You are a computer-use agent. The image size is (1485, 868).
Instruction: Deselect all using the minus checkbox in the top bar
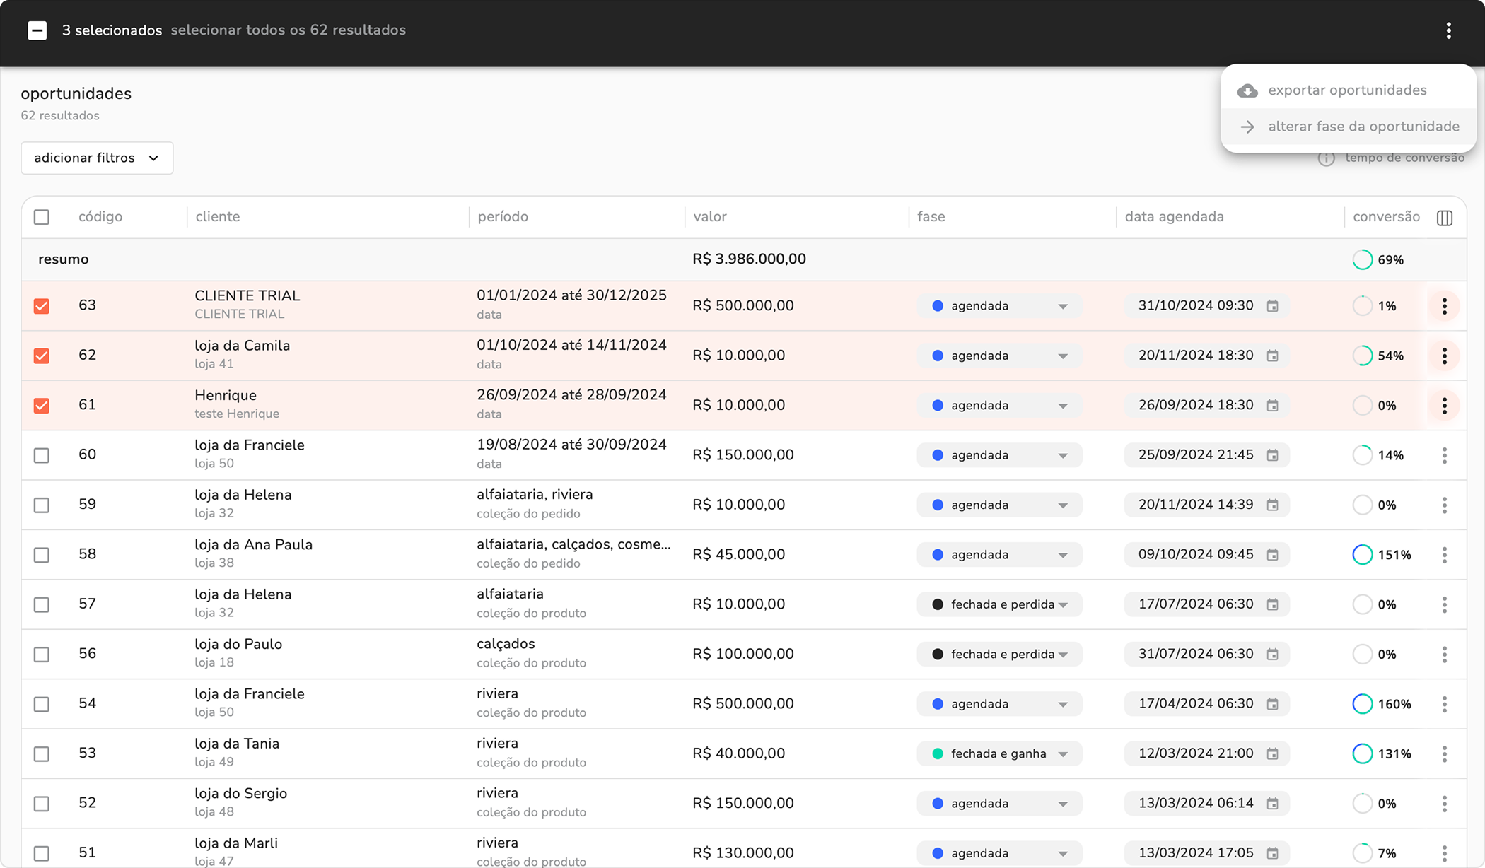pyautogui.click(x=37, y=30)
